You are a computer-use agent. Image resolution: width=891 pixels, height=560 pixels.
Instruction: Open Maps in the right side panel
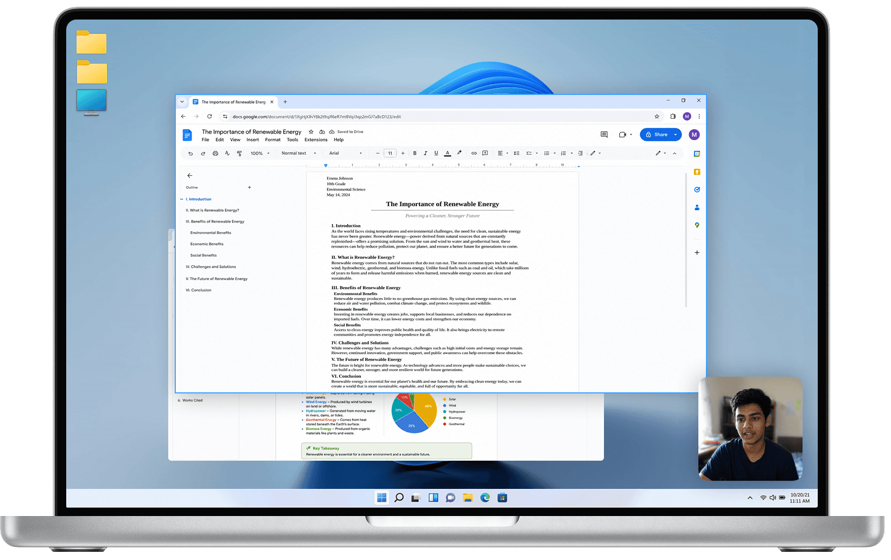point(697,225)
